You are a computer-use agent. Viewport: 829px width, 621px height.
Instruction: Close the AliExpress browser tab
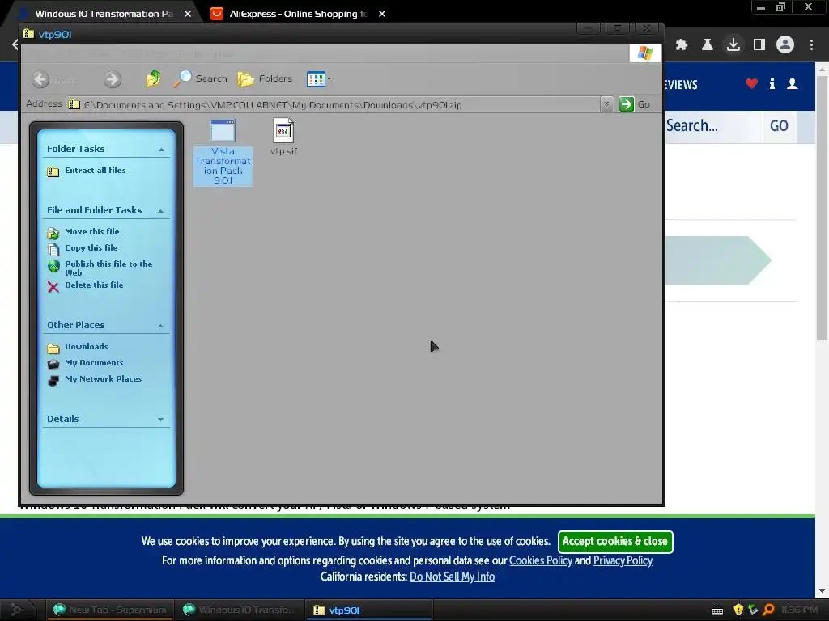coord(382,14)
